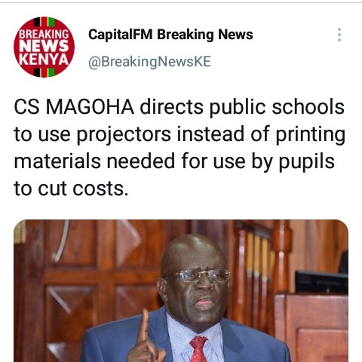Open the tweet's three-dot more options menu
362x362 pixels.
point(339,35)
